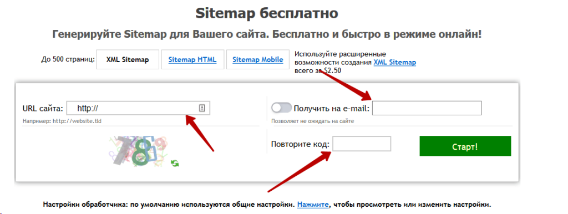
Task: Follow the XML Sitemap link in promo text
Action: [x=394, y=62]
